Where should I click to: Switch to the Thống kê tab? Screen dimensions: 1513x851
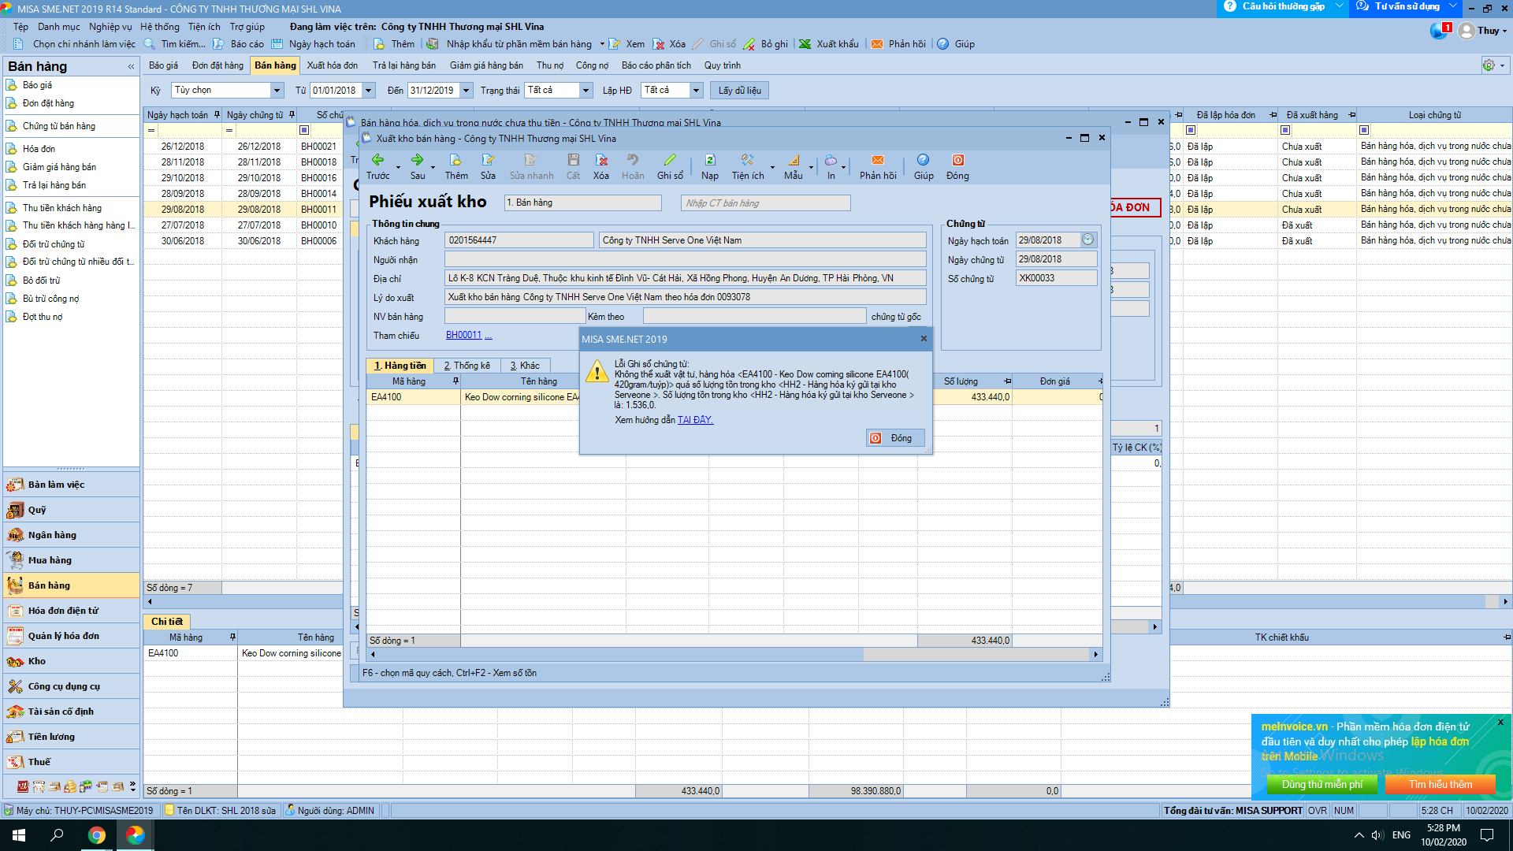pyautogui.click(x=467, y=366)
